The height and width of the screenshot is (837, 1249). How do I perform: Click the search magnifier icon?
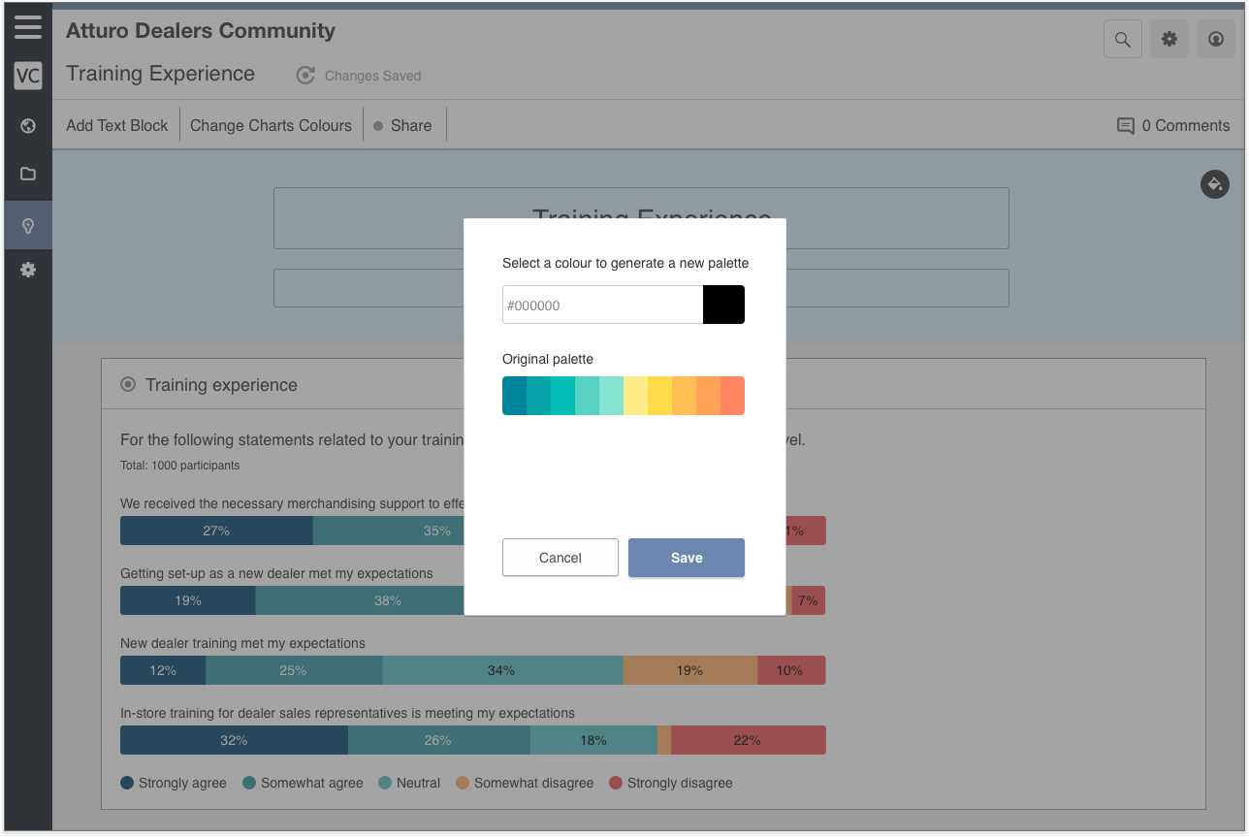coord(1123,40)
